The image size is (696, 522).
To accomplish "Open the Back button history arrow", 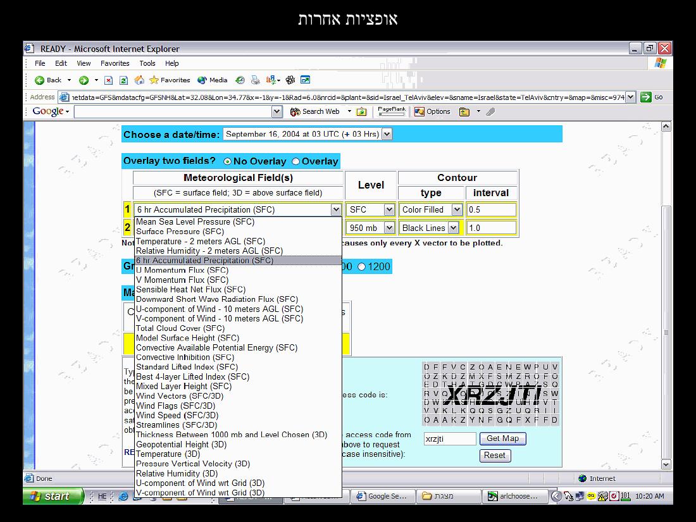I will (69, 80).
